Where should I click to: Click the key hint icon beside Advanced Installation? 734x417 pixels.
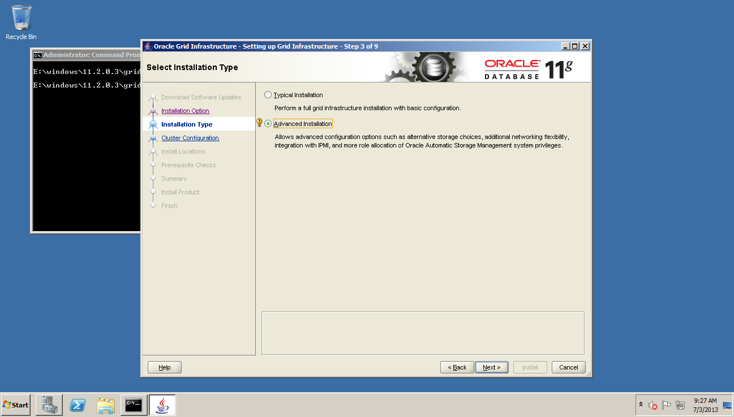tap(259, 123)
